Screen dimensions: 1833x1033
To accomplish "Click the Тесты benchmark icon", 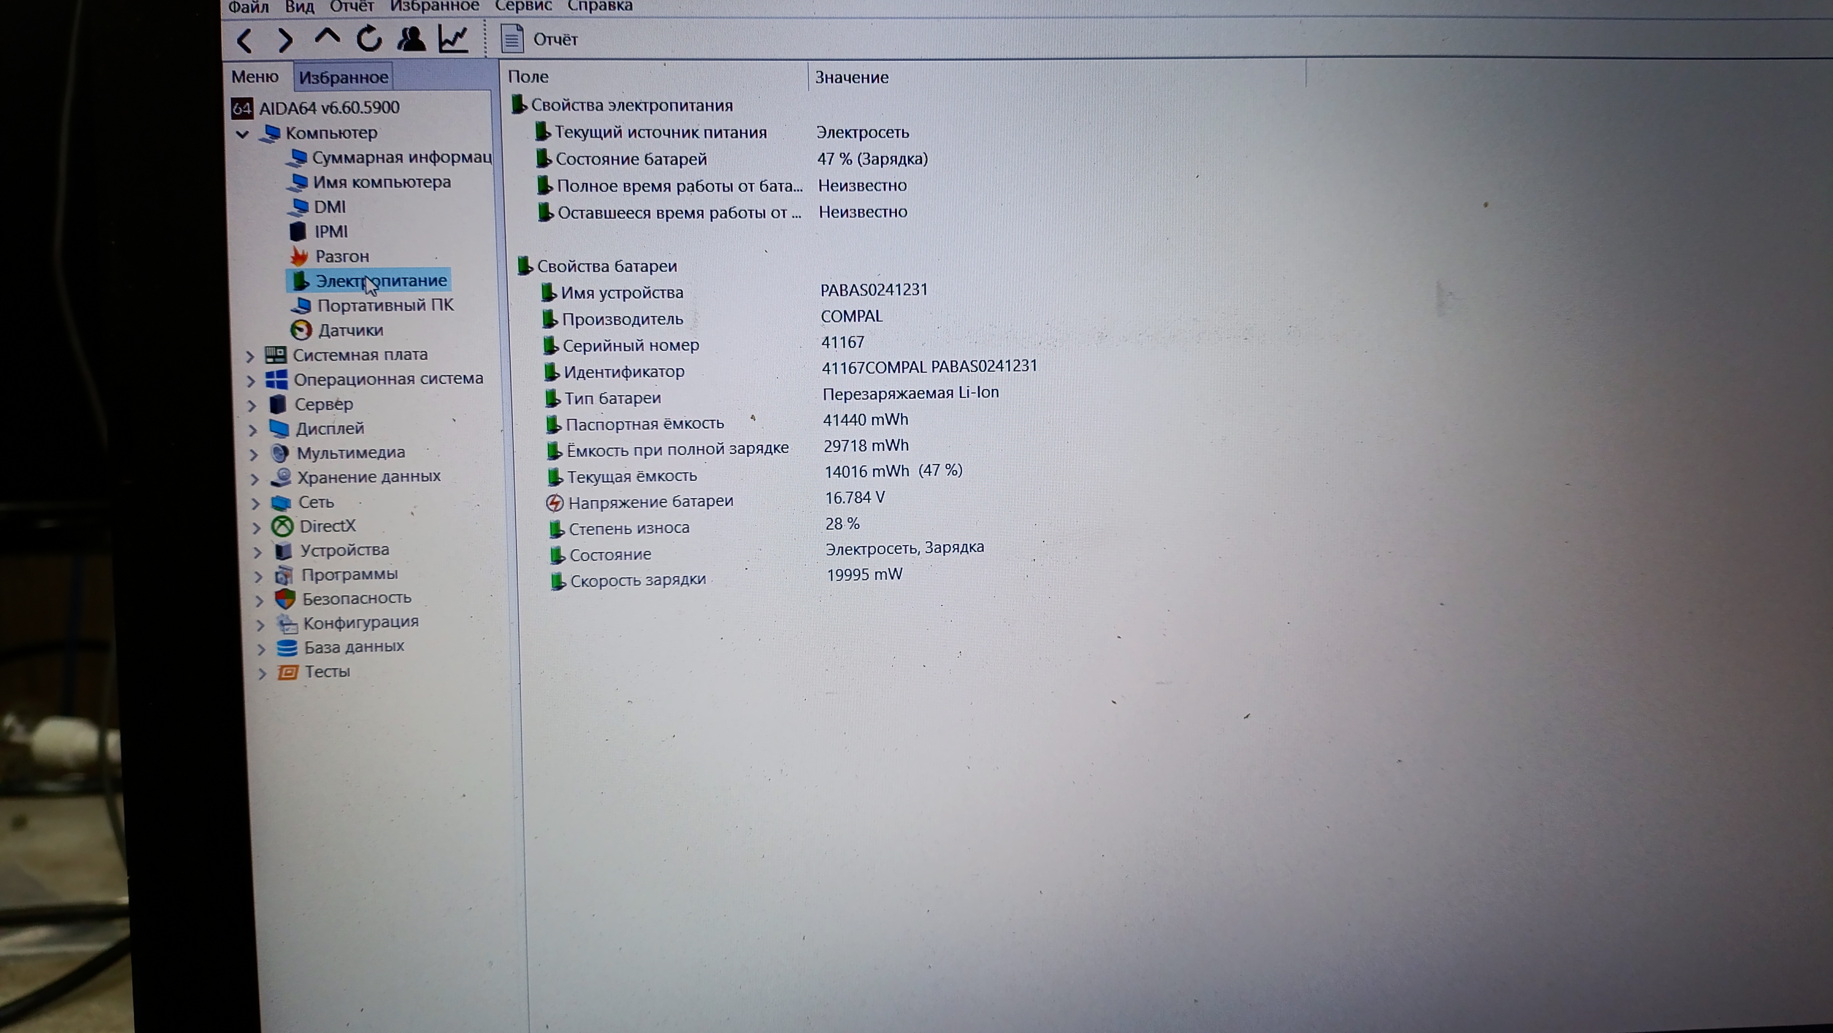I will [x=287, y=673].
